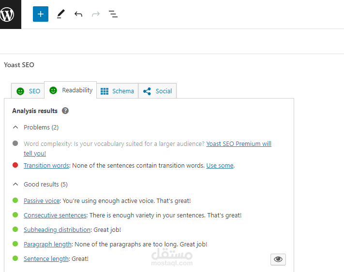Open the Transition words link
This screenshot has height=272, width=344.
(x=46, y=166)
